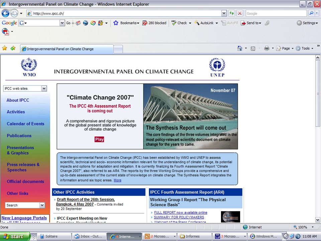
Task: Expand the Home button dropdown arrow
Action: tap(246, 48)
